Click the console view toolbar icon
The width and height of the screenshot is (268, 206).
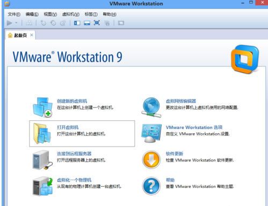click(x=121, y=23)
